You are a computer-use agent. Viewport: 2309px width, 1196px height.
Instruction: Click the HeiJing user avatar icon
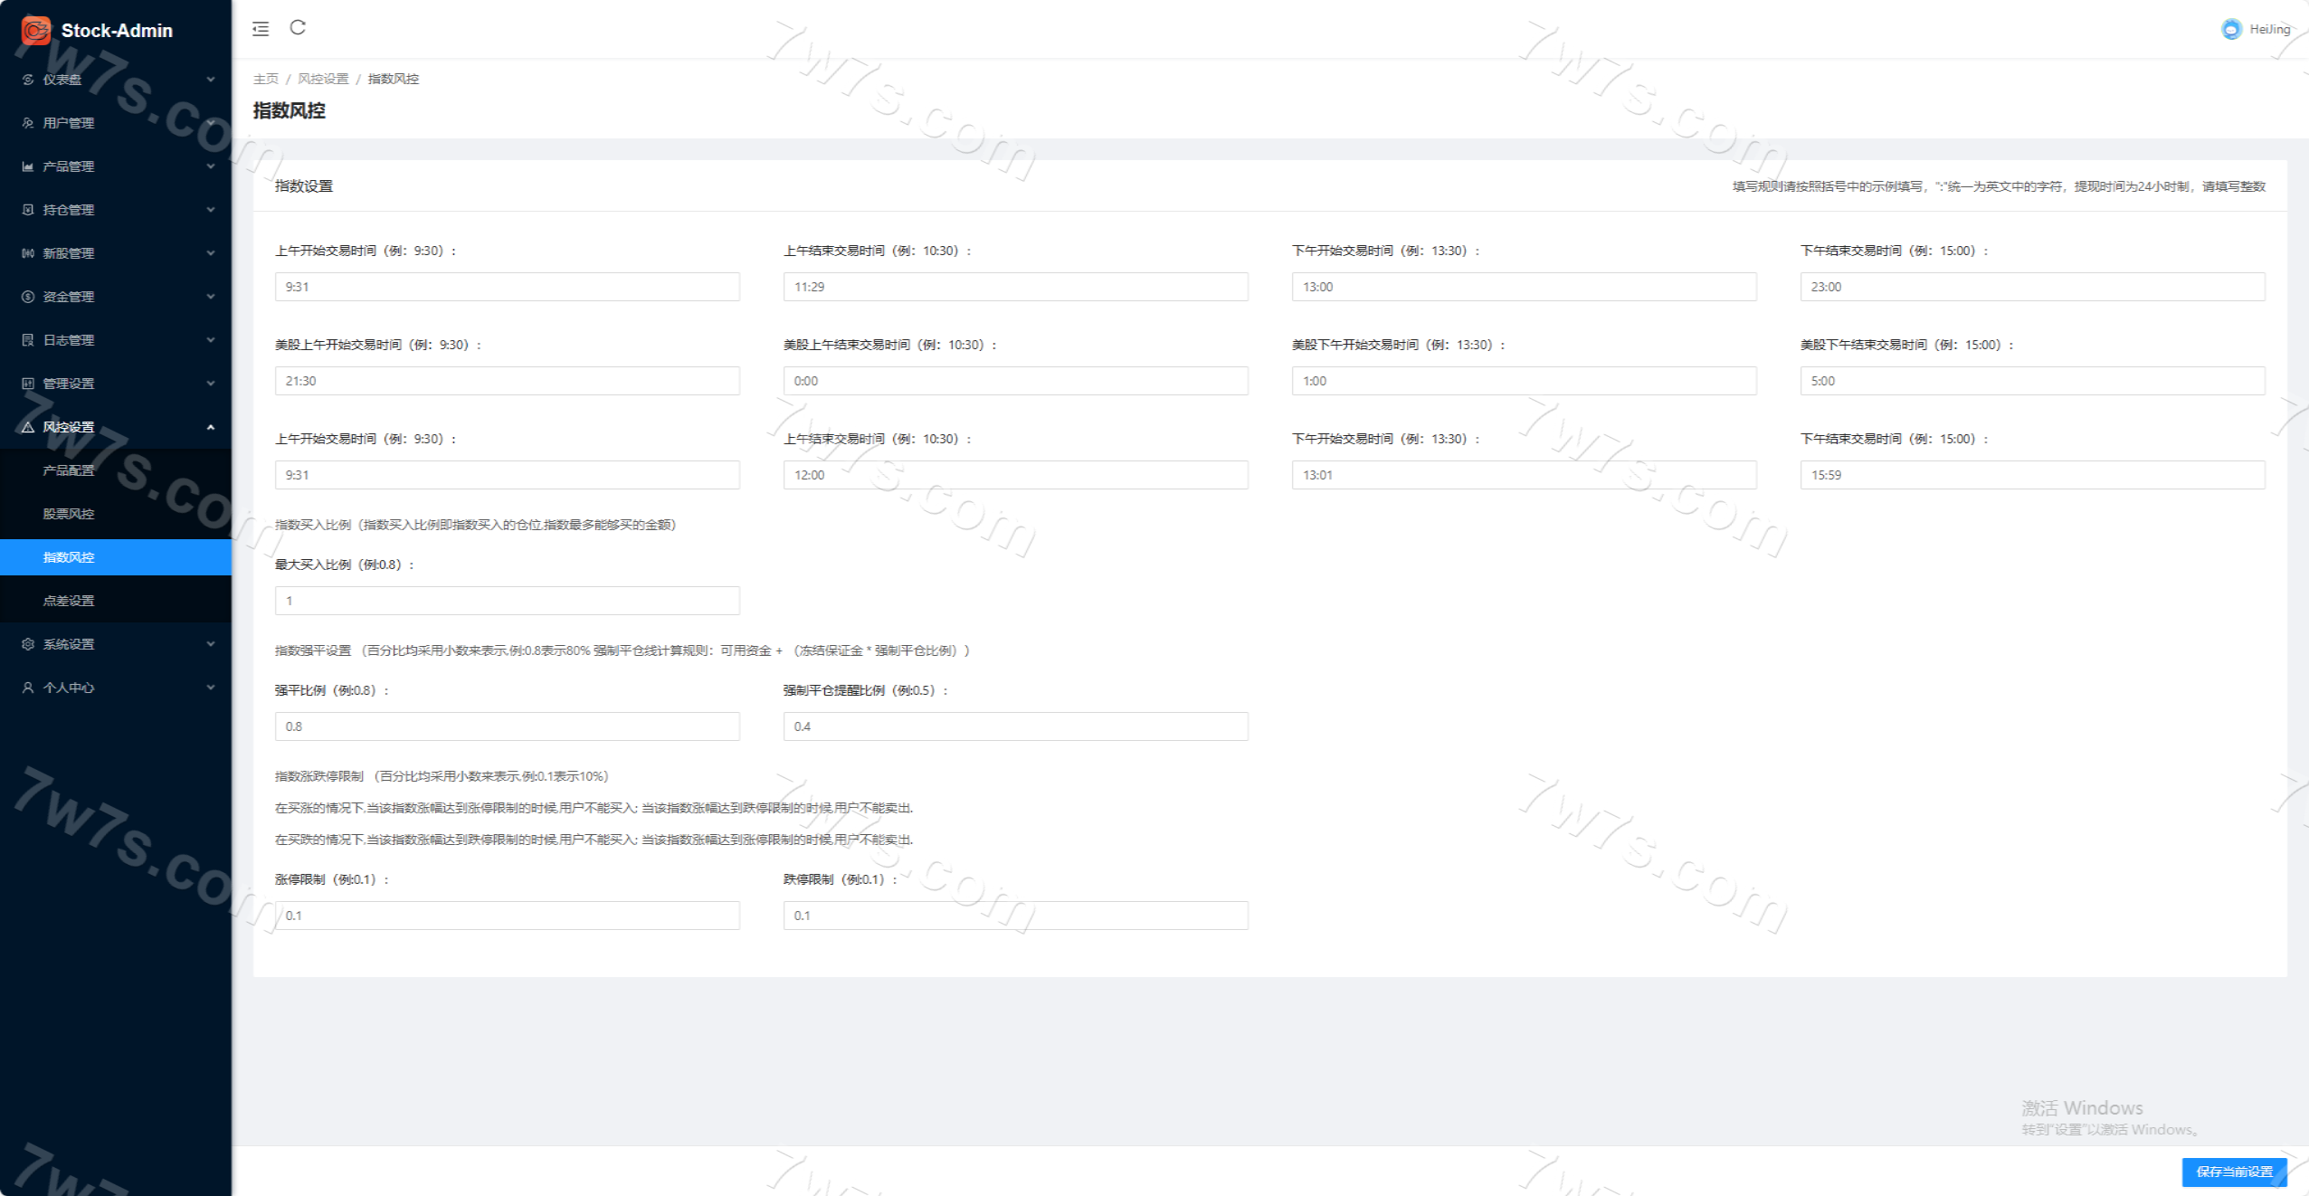2231,29
